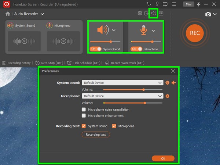Open Recording history
Image resolution: width=220 pixels, height=165 pixels.
(x=19, y=63)
